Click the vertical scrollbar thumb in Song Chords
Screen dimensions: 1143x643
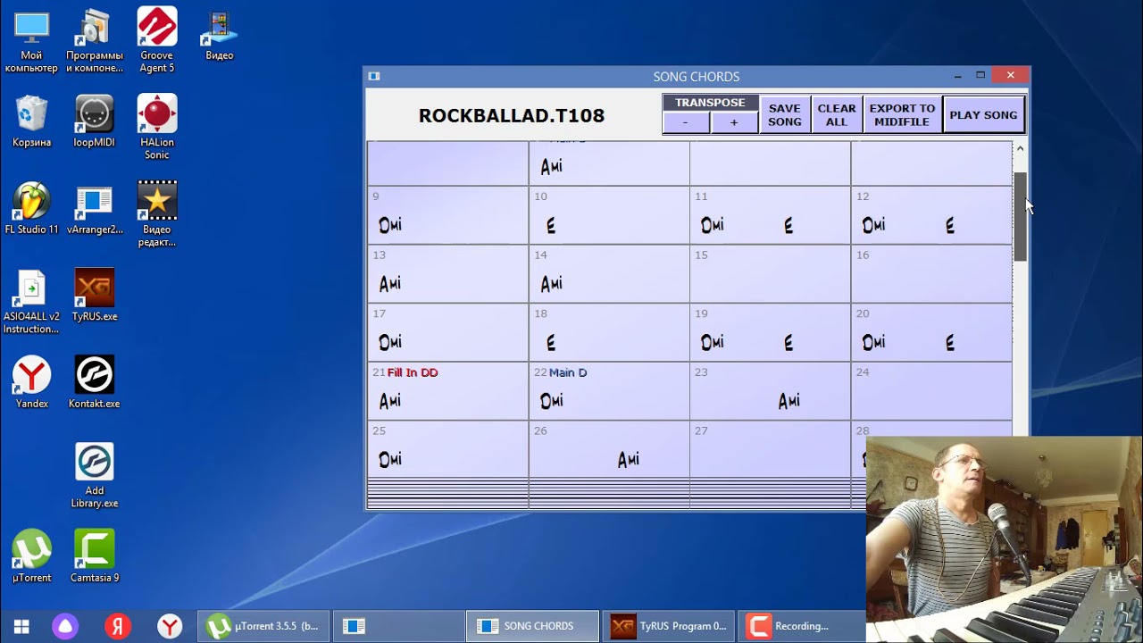[x=1021, y=216]
